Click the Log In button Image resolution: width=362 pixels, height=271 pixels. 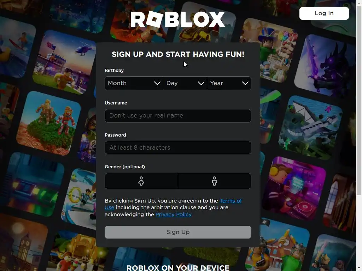click(x=324, y=13)
